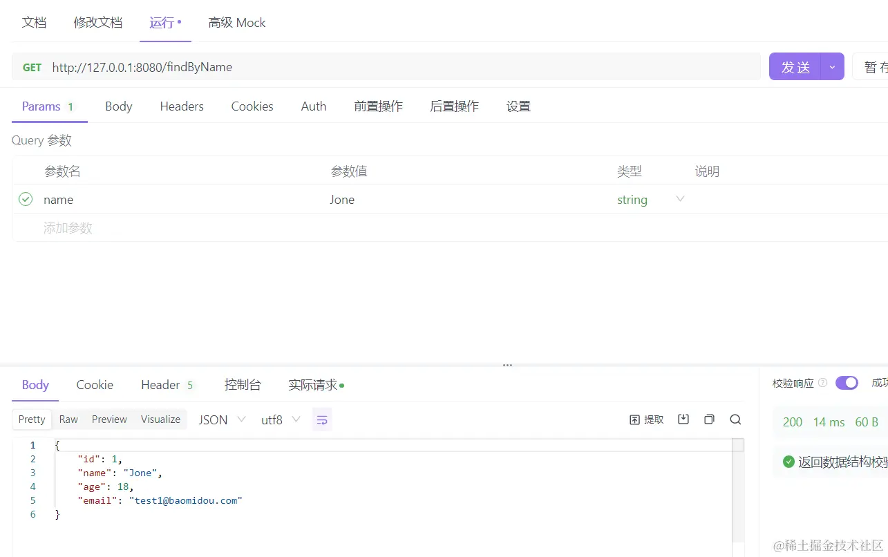
Task: Open the response Cookie tab
Action: pyautogui.click(x=95, y=385)
